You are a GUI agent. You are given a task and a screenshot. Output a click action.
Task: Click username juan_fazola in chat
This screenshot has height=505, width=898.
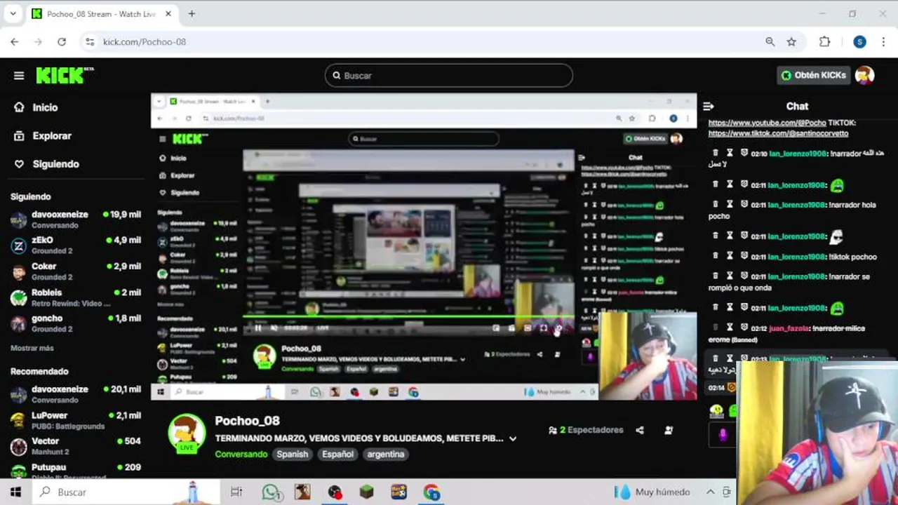coord(788,328)
